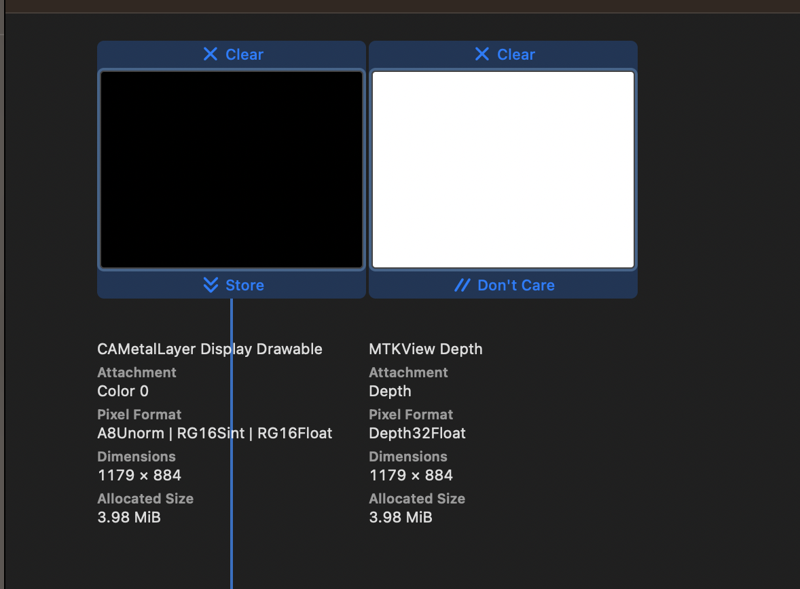Click the double-chevron Store icon
This screenshot has width=800, height=589.
211,285
